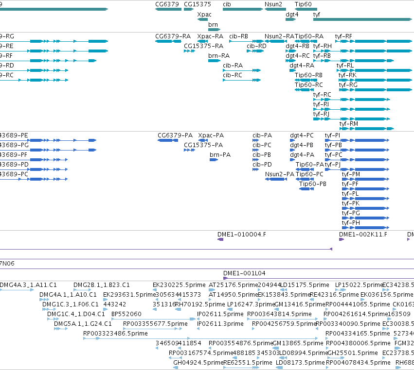Viewport: 414px width, 370px height.
Task: Click the LP15022.5prime EST label
Action: tap(359, 285)
